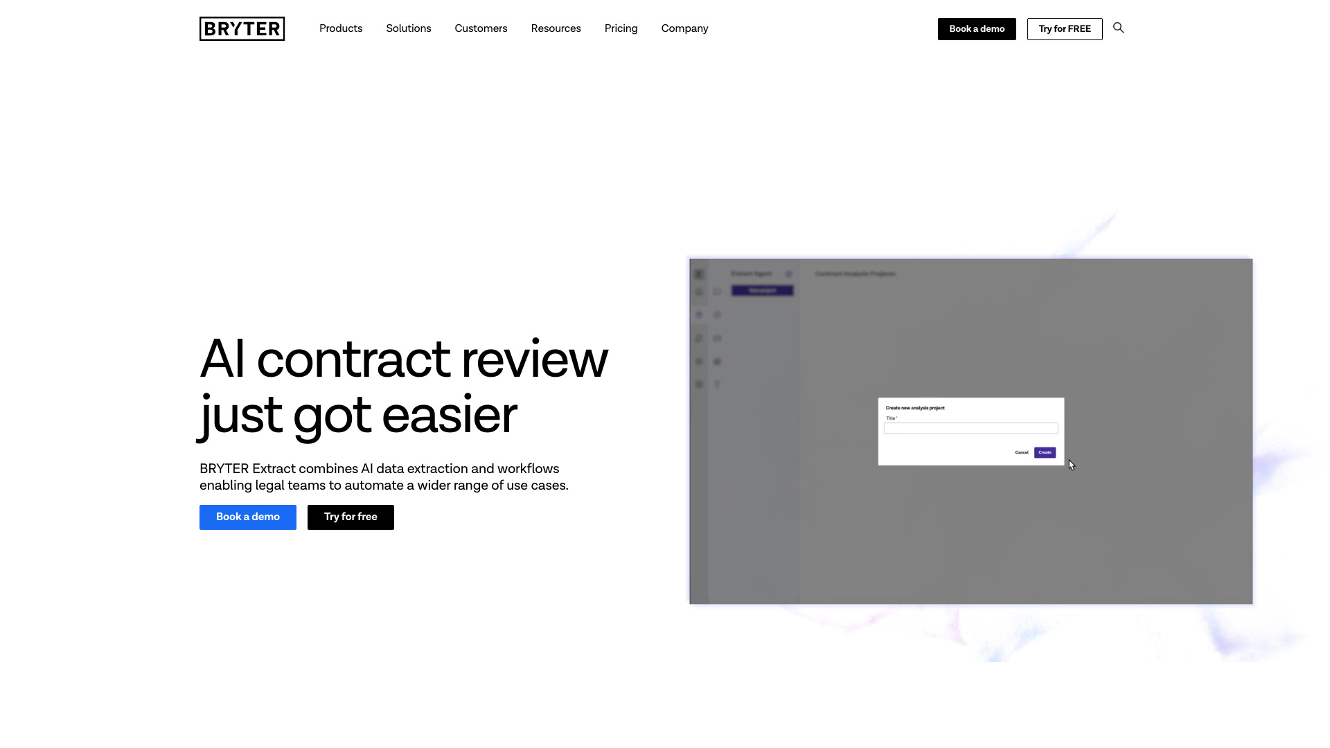Open the Products dropdown in navigation
Viewport: 1330px width, 748px height.
[341, 28]
